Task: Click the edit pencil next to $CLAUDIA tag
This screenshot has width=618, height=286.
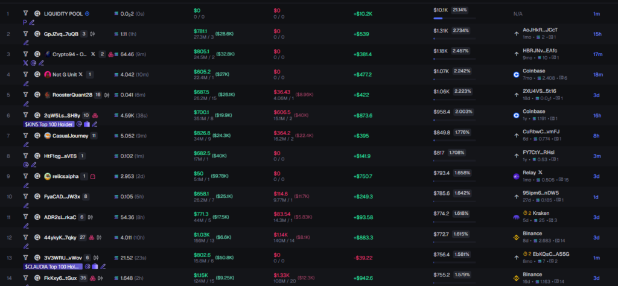Action: click(x=103, y=267)
